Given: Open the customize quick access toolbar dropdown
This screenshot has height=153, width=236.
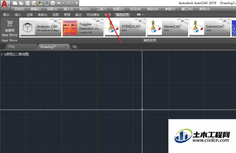Looking at the screenshot, I should [77, 3].
